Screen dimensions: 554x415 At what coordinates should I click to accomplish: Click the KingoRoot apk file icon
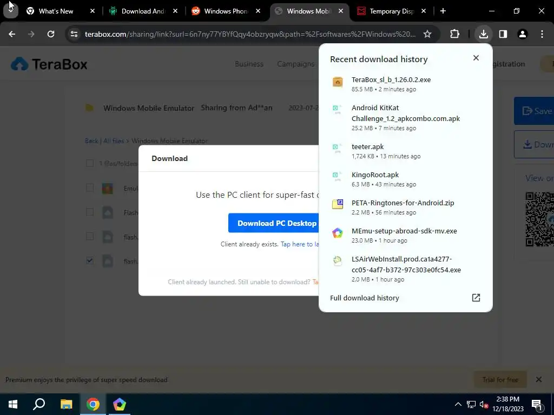(337, 176)
